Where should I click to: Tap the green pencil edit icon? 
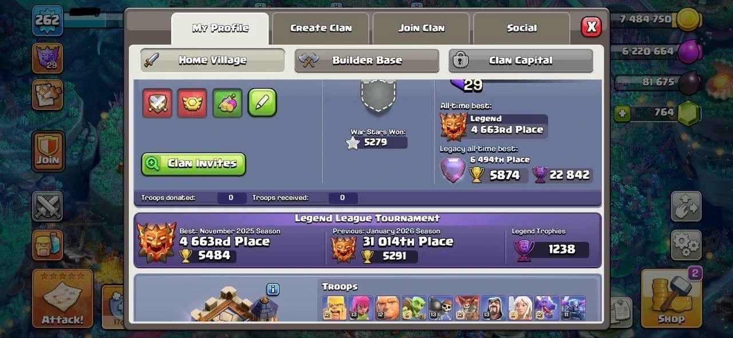tap(262, 103)
